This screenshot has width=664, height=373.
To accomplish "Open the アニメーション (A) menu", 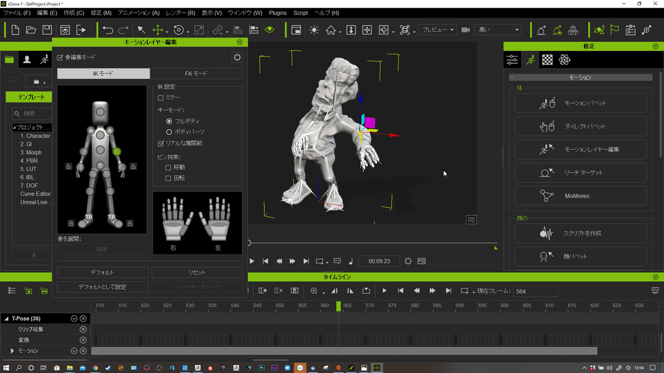I will tap(139, 12).
